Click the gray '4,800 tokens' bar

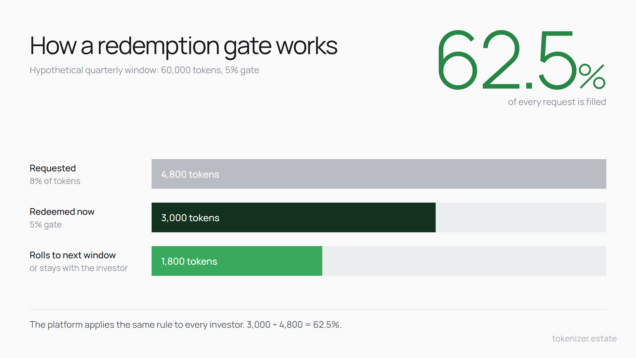[379, 174]
